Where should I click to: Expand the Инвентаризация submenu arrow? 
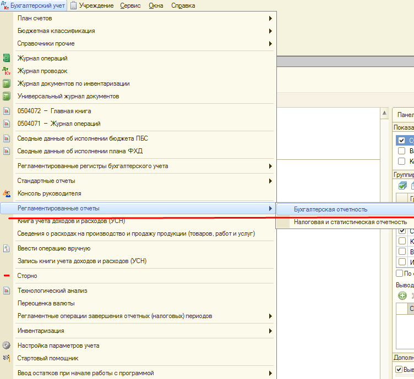click(x=270, y=331)
